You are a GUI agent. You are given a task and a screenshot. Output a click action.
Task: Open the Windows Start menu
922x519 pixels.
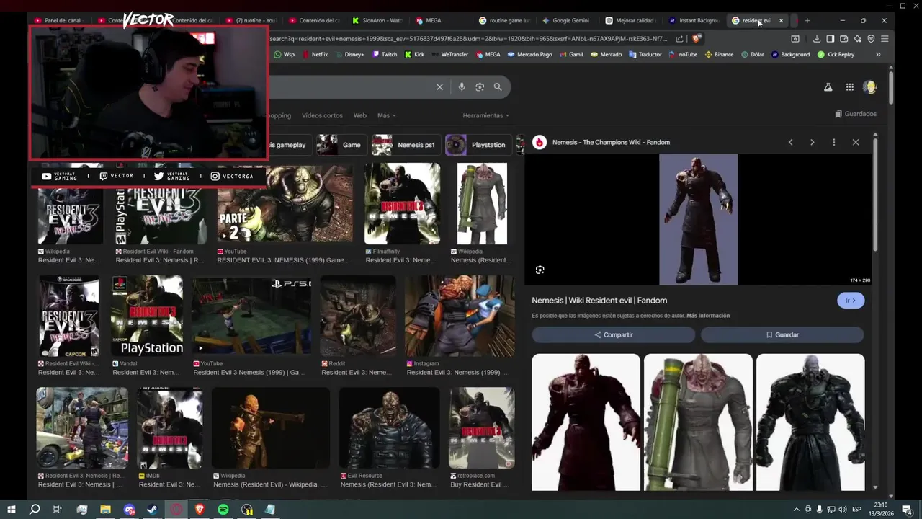click(12, 510)
